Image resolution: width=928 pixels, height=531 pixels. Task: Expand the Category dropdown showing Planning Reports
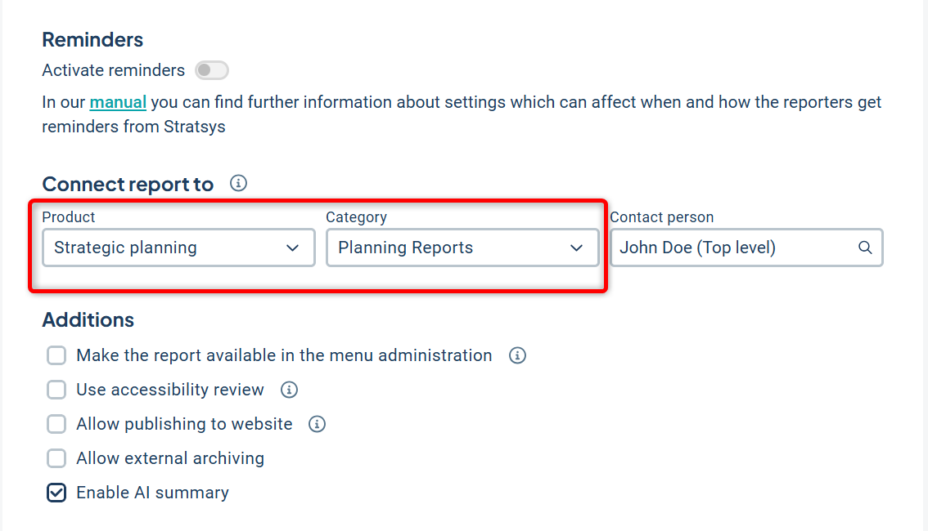pos(450,248)
